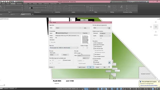Close the Plot dialog
The height and width of the screenshot is (90, 160).
click(111, 22)
